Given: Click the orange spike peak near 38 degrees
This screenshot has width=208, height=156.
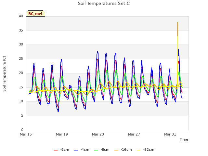Looking at the screenshot, I should (177, 22).
